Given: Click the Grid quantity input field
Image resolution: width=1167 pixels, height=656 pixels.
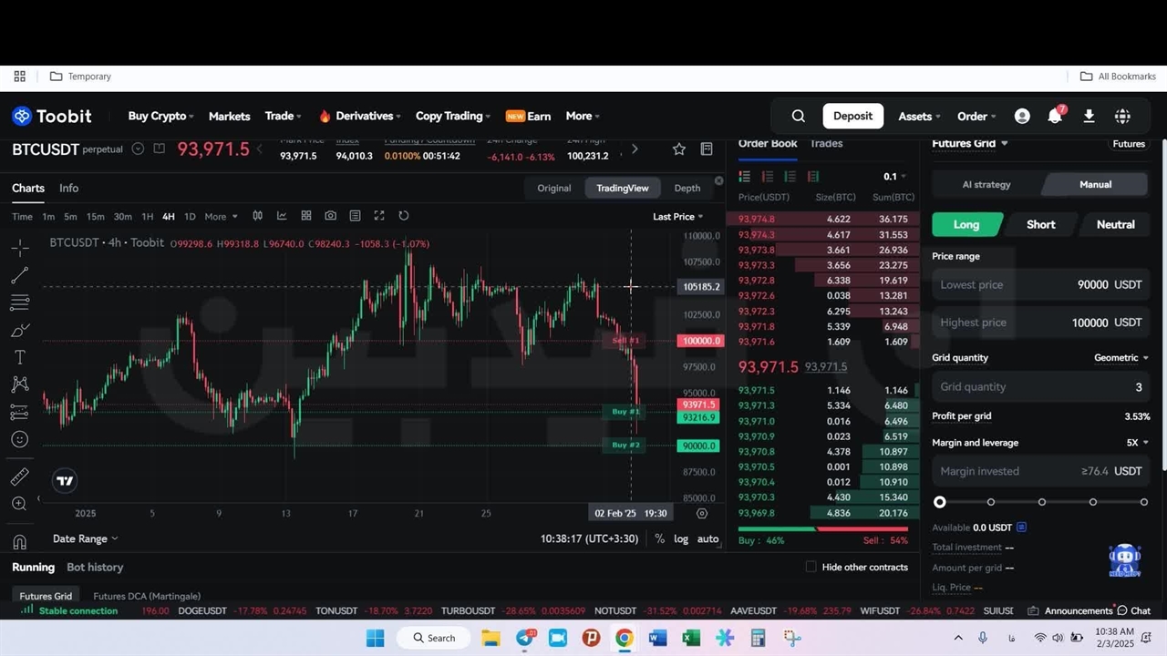Looking at the screenshot, I should [1040, 387].
